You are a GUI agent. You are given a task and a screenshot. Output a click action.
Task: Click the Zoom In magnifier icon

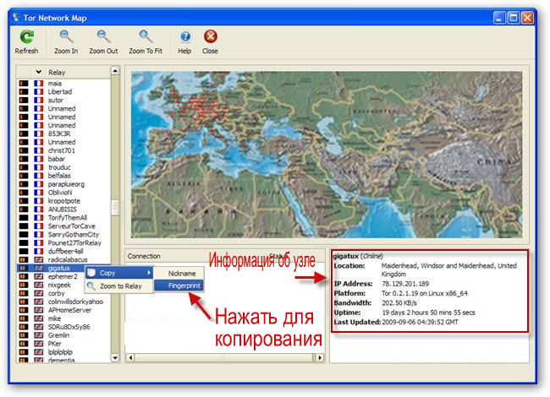[x=67, y=36]
